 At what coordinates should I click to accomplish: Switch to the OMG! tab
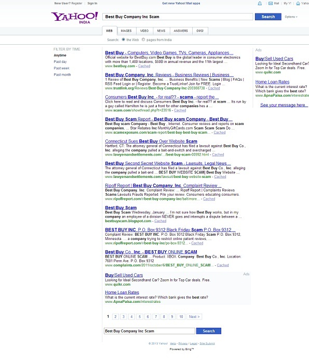[x=200, y=31]
